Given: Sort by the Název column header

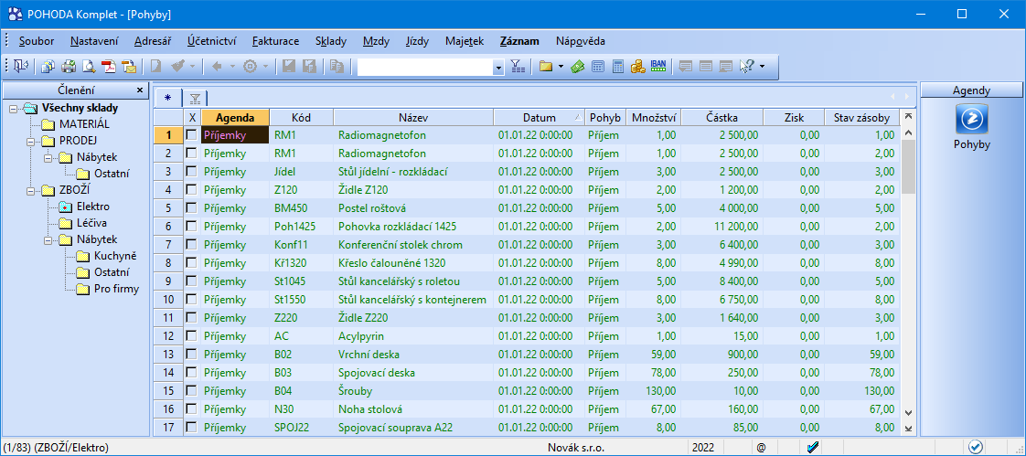Looking at the screenshot, I should (x=413, y=118).
